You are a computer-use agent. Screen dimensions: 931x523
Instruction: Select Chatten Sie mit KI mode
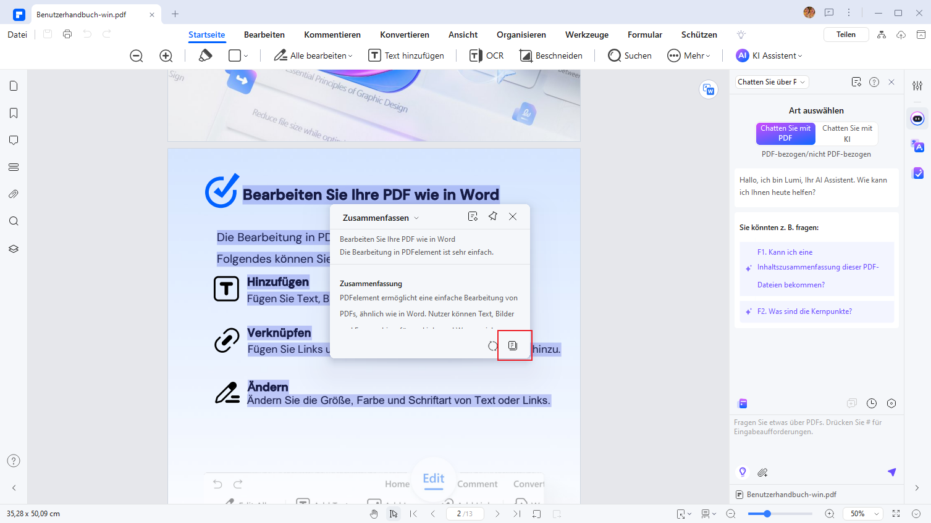847,133
